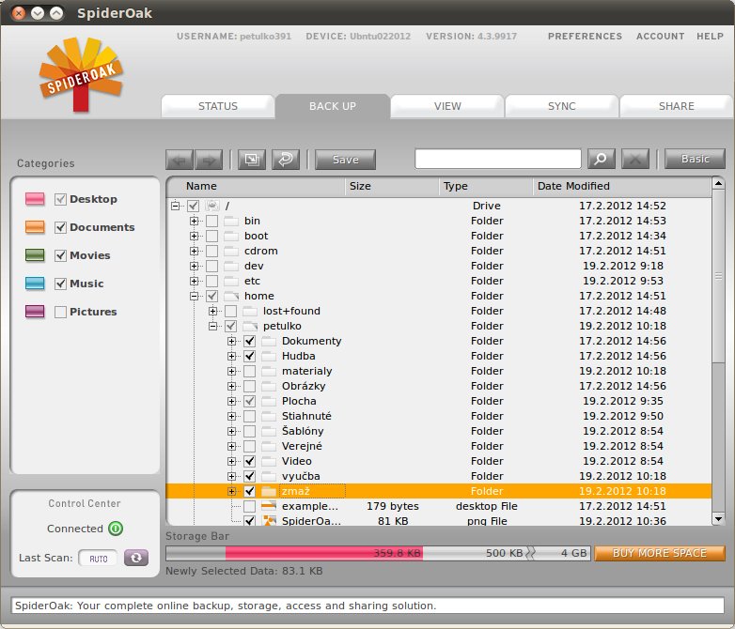Uncheck the Documents category checkbox
735x629 pixels.
tap(60, 227)
